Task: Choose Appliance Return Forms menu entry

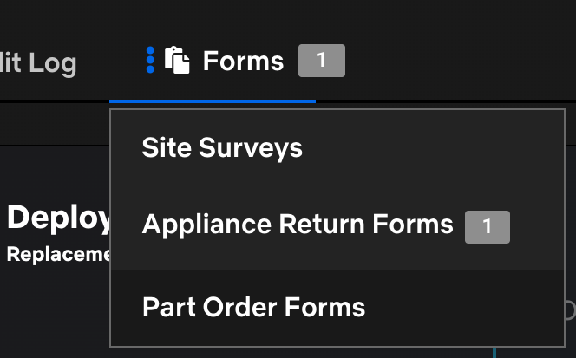Action: tap(298, 225)
